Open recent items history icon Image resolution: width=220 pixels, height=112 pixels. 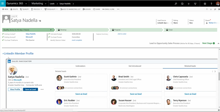(x=182, y=4)
